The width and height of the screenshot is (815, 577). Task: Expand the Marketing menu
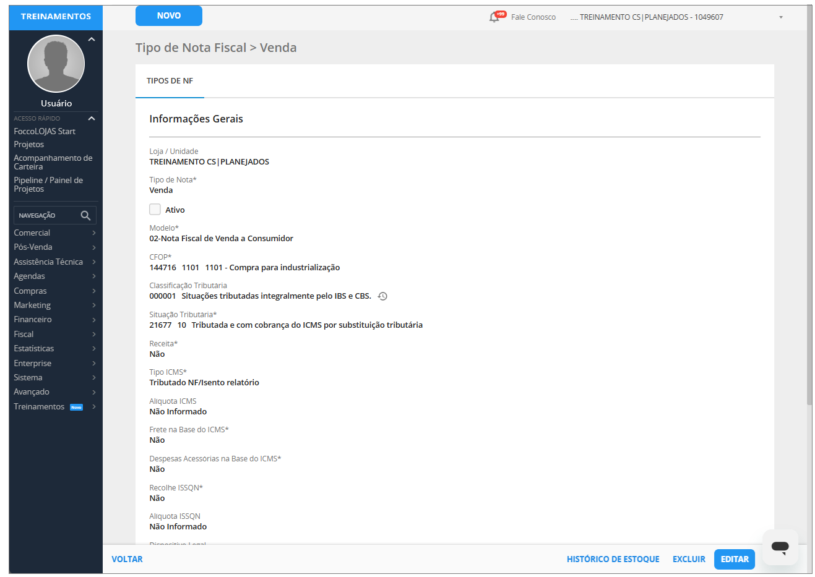[55, 305]
